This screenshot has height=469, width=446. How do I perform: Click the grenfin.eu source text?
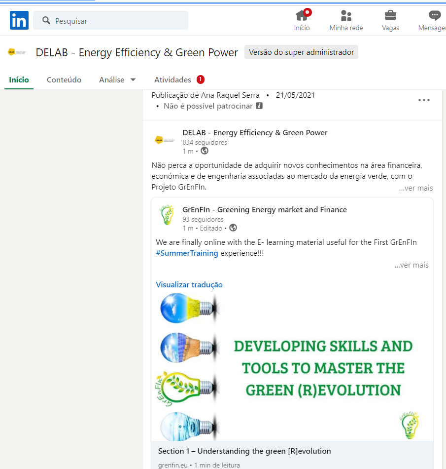click(x=173, y=465)
